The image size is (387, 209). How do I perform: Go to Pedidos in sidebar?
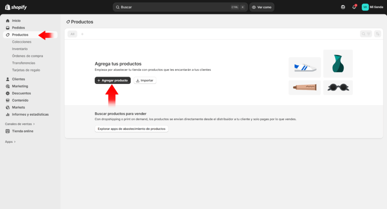tap(18, 28)
